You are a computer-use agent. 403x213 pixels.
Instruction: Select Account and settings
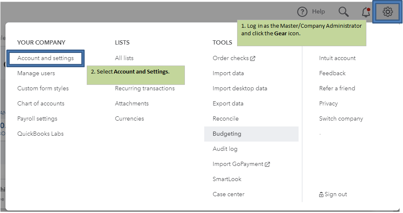tap(45, 58)
